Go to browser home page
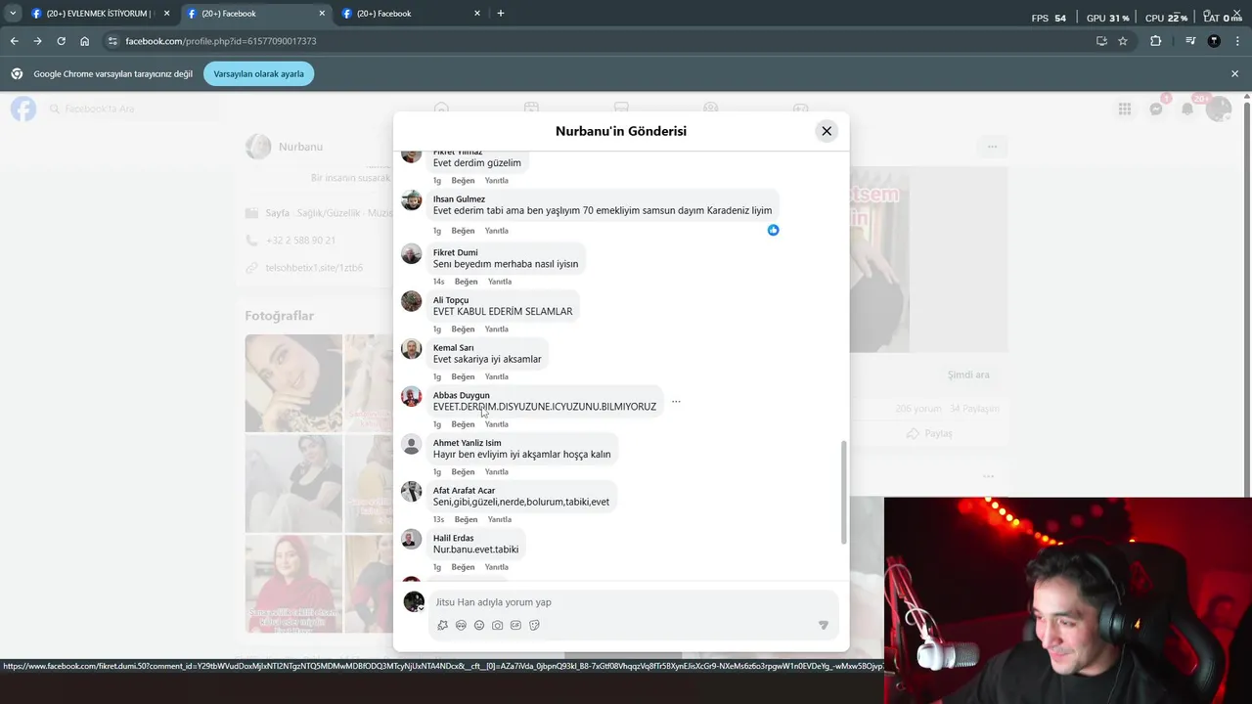 coord(84,41)
